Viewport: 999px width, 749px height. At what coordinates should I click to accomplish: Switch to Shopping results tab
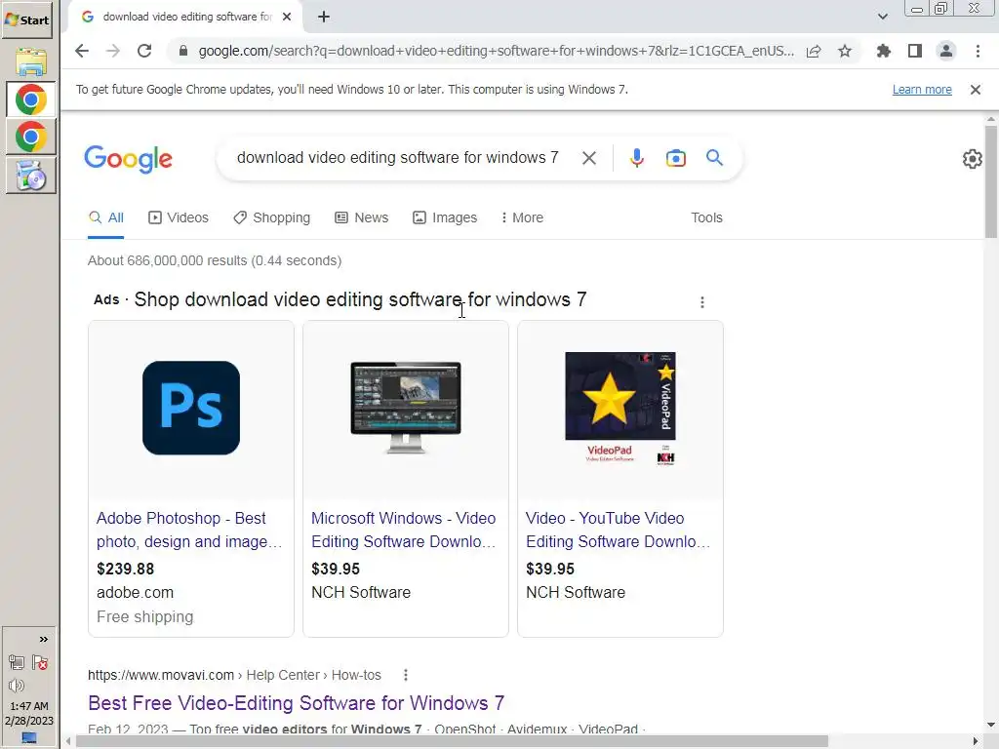coord(272,217)
